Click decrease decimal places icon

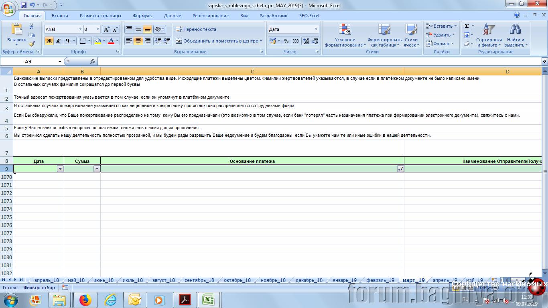point(315,41)
